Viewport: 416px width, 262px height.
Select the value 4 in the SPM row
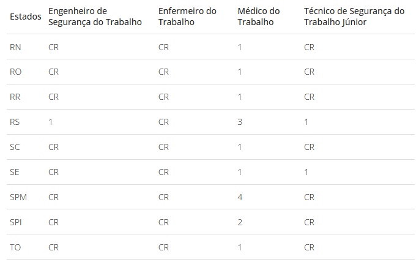(240, 197)
